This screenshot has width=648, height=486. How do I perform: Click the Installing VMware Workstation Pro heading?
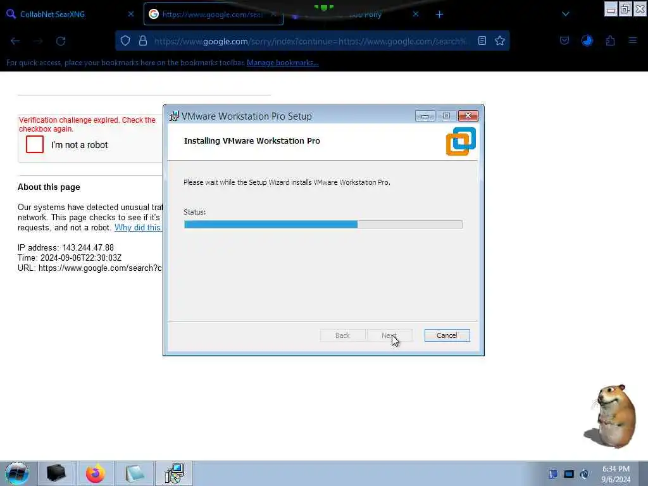(252, 141)
